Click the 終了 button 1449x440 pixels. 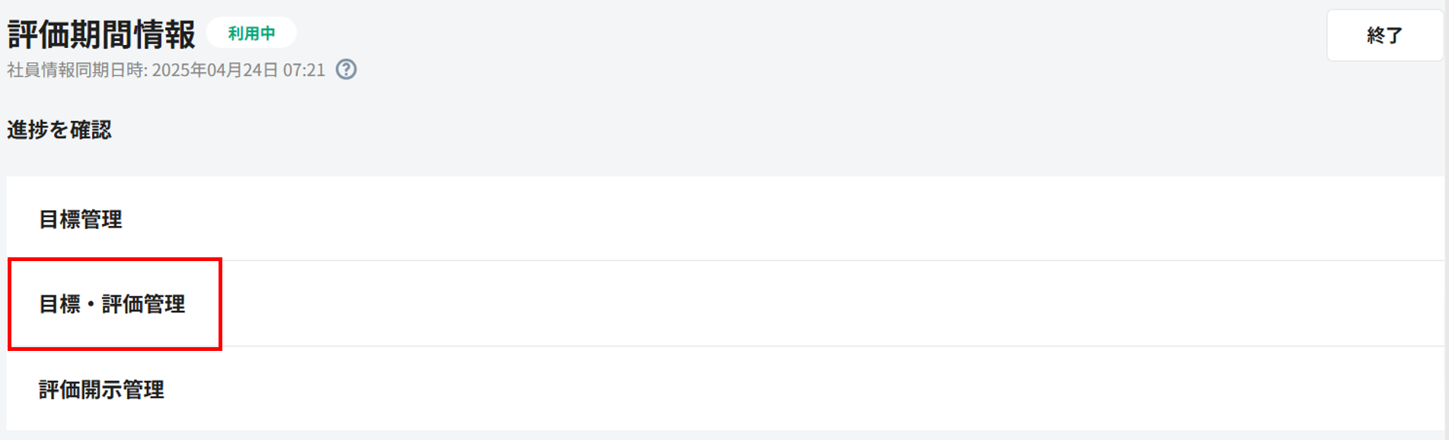[x=1384, y=35]
